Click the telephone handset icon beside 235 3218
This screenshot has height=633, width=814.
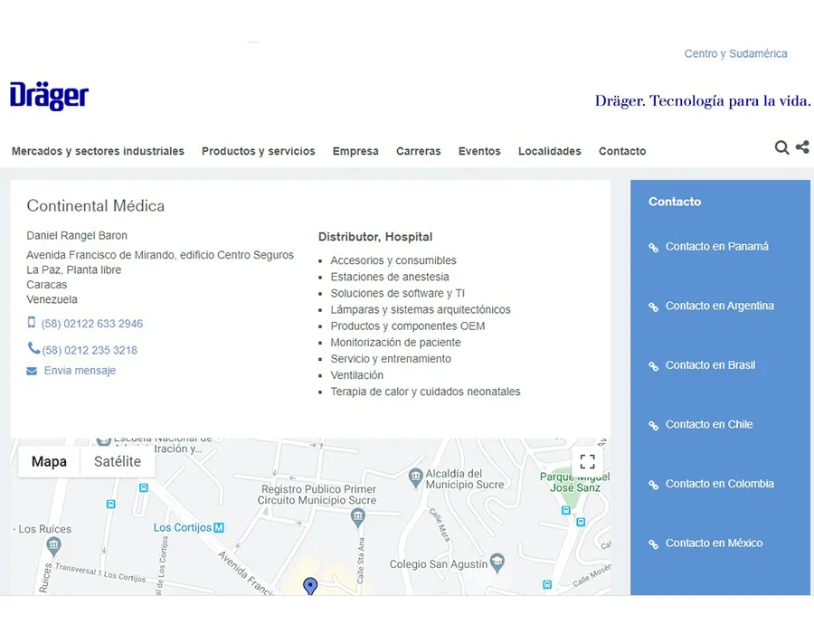pos(33,348)
